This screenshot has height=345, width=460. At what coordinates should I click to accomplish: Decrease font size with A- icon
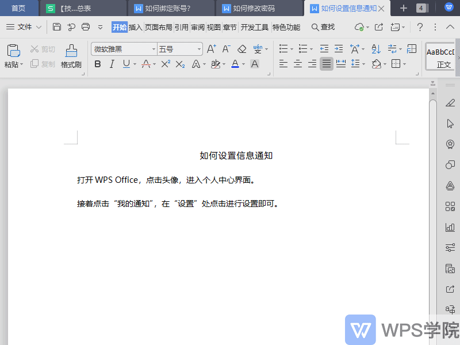click(x=226, y=49)
